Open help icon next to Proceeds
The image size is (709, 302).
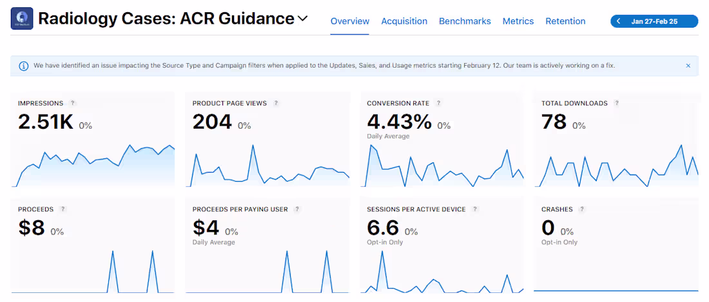(x=63, y=209)
